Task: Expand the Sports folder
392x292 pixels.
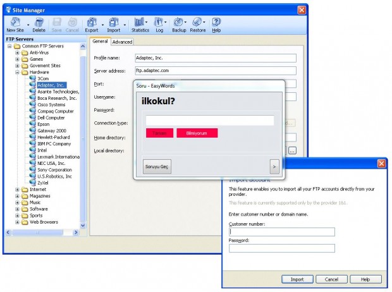Action: click(x=17, y=216)
